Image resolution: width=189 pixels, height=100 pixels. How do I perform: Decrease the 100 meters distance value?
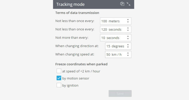(x=128, y=22)
